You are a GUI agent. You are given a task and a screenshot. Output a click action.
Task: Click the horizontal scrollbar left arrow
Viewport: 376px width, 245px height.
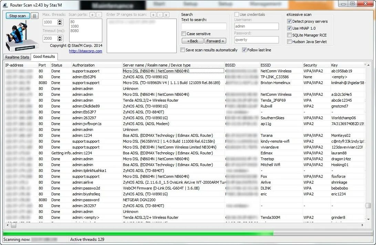click(x=8, y=225)
